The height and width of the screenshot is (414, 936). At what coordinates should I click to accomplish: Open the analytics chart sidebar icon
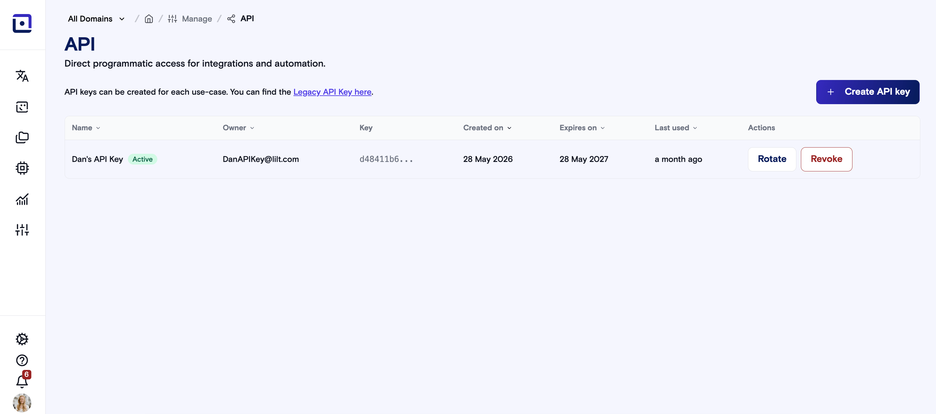(22, 199)
